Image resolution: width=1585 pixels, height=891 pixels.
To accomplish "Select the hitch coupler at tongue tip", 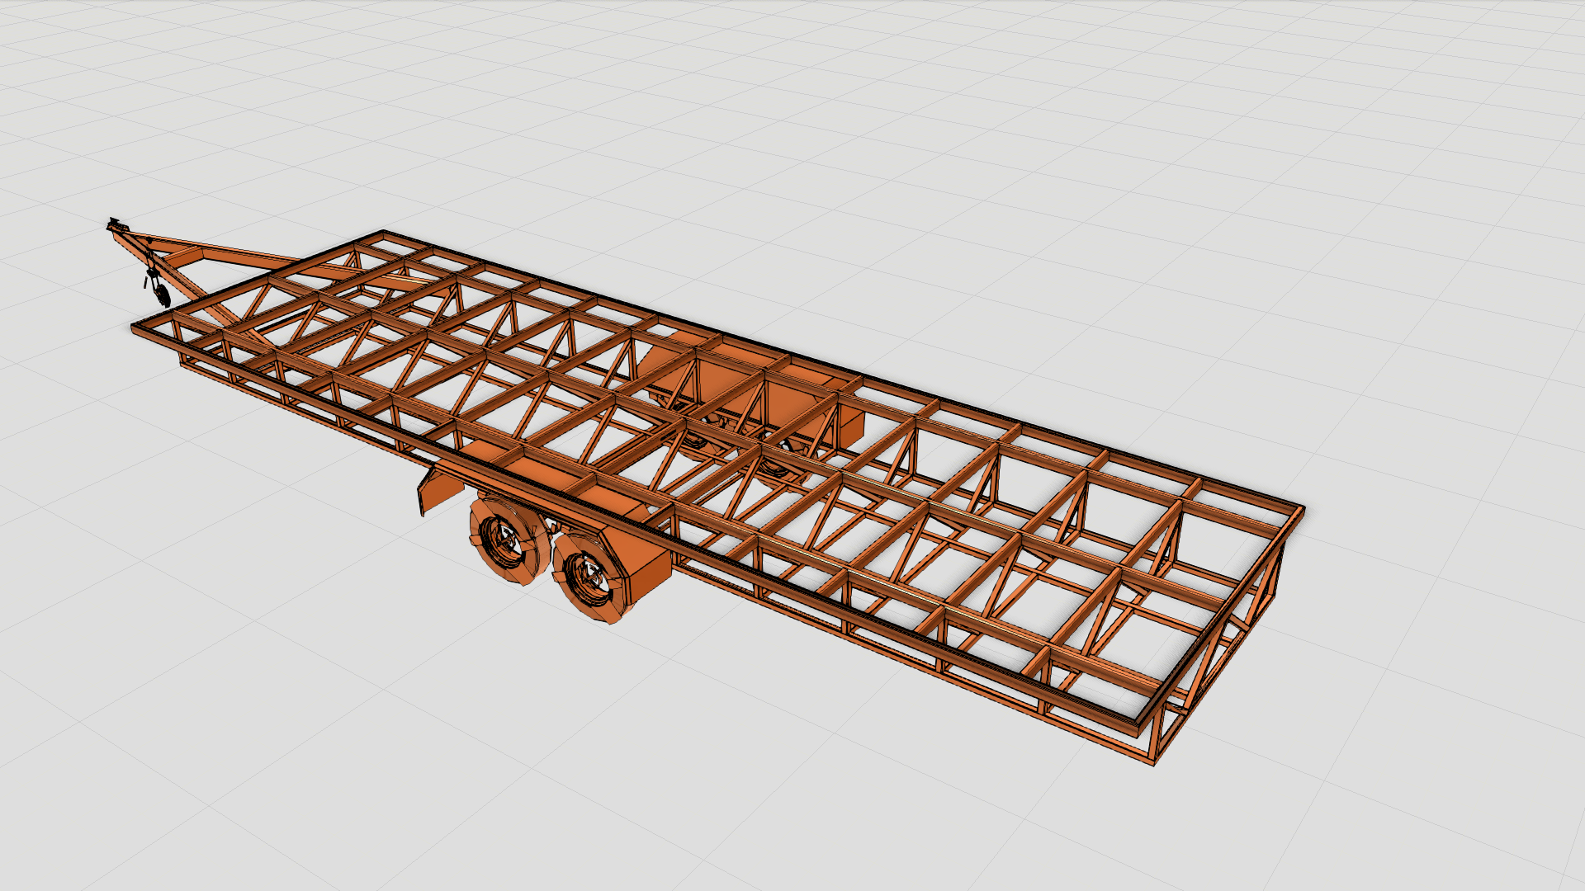I will click(118, 224).
